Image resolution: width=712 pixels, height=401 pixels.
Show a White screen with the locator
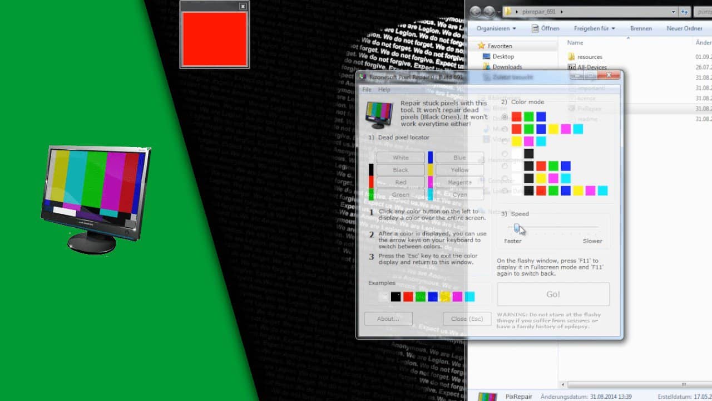(x=400, y=158)
